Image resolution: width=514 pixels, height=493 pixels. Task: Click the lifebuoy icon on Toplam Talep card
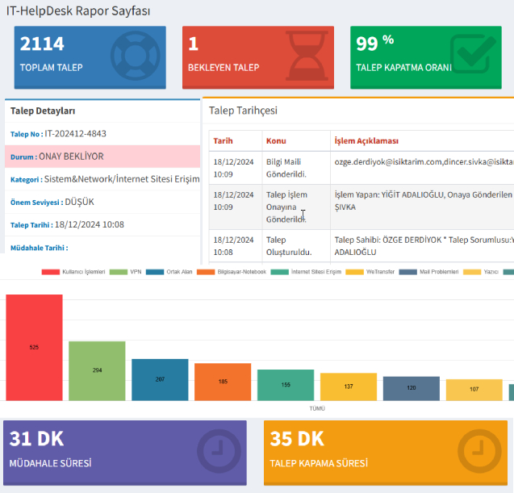133,55
